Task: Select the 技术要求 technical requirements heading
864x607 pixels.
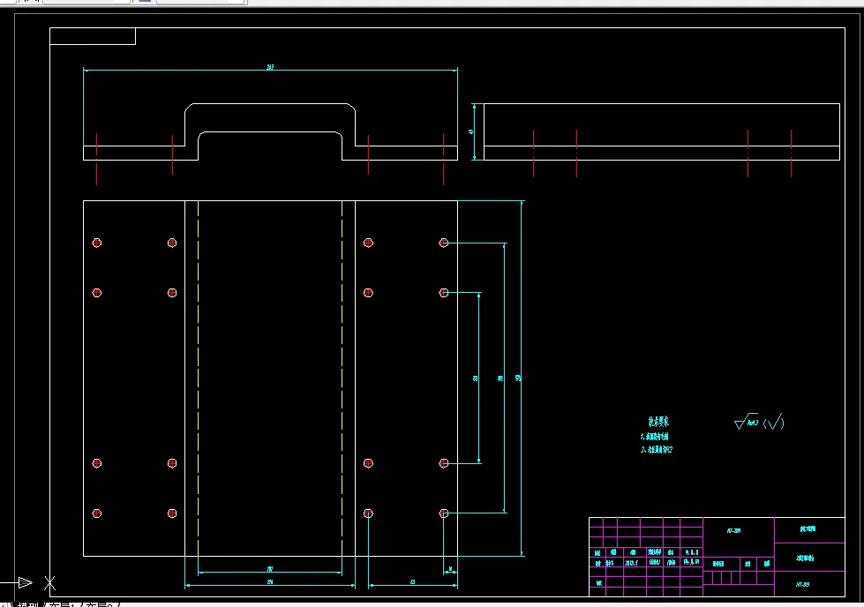Action: coord(657,422)
